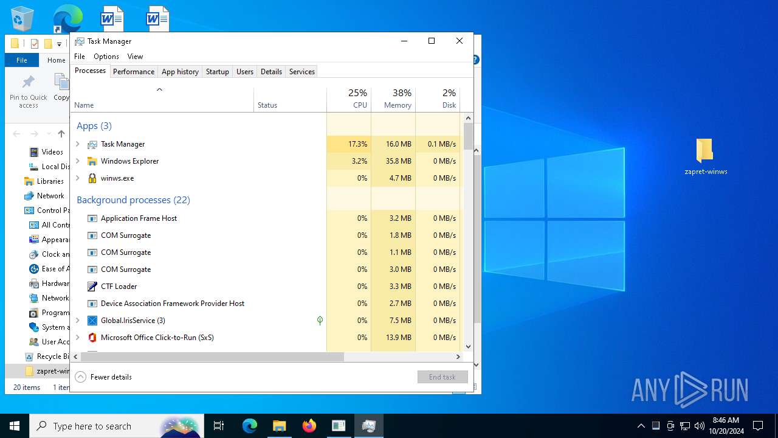778x438 pixels.
Task: Select Application Frame Host icon
Action: tap(92, 218)
